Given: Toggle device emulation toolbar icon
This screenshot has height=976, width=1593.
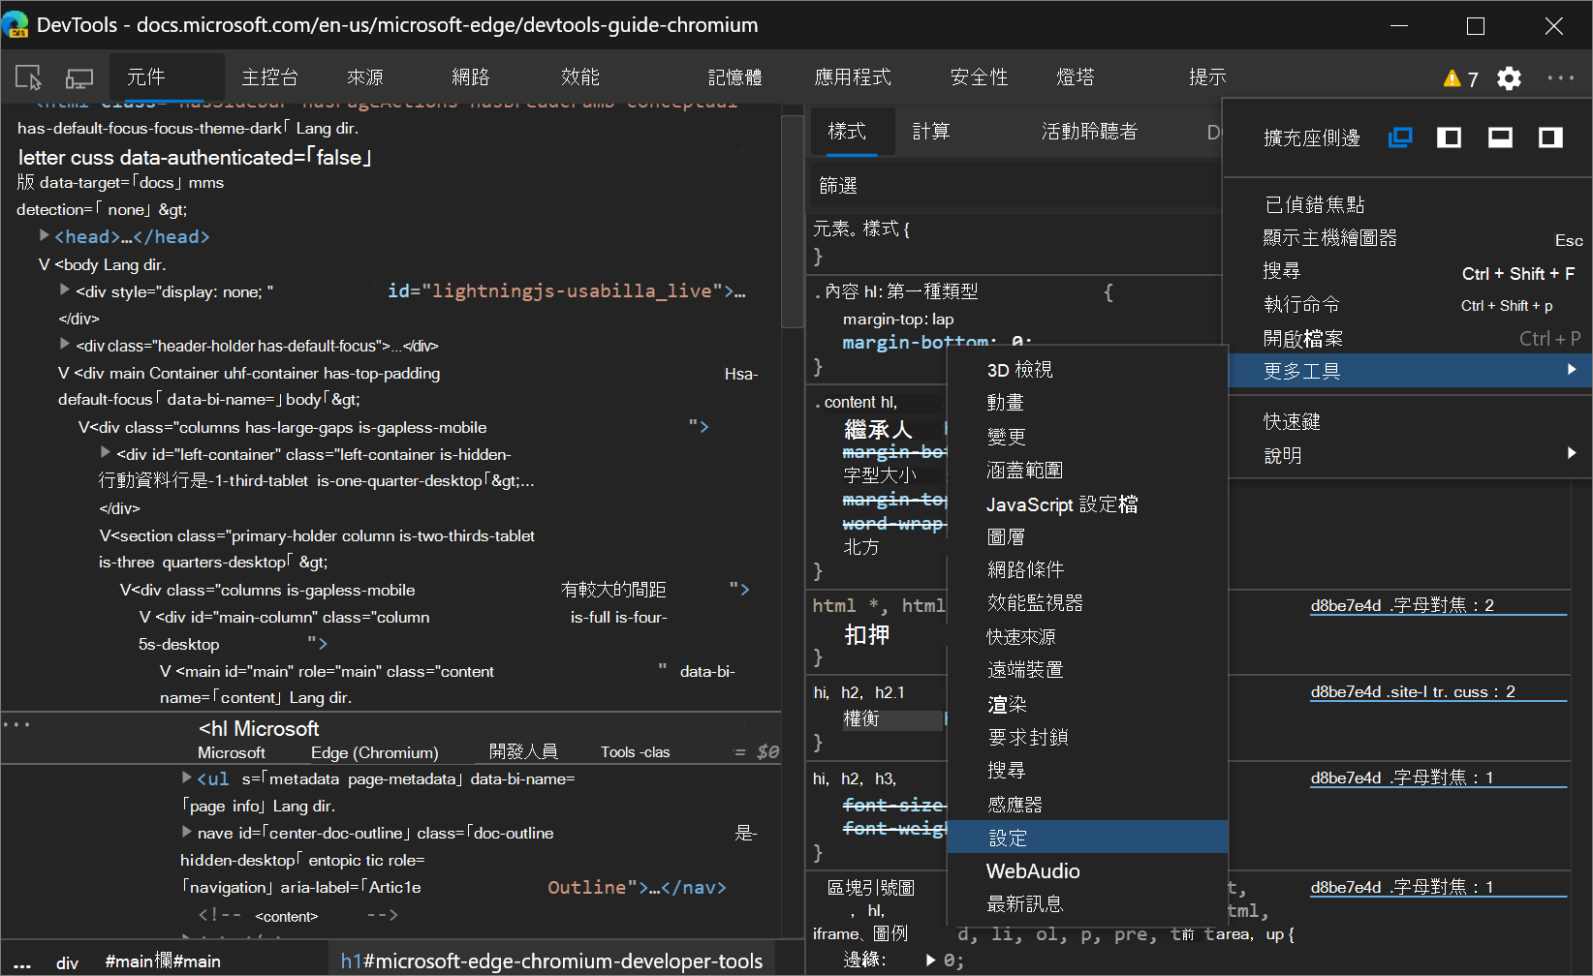Looking at the screenshot, I should pos(79,77).
